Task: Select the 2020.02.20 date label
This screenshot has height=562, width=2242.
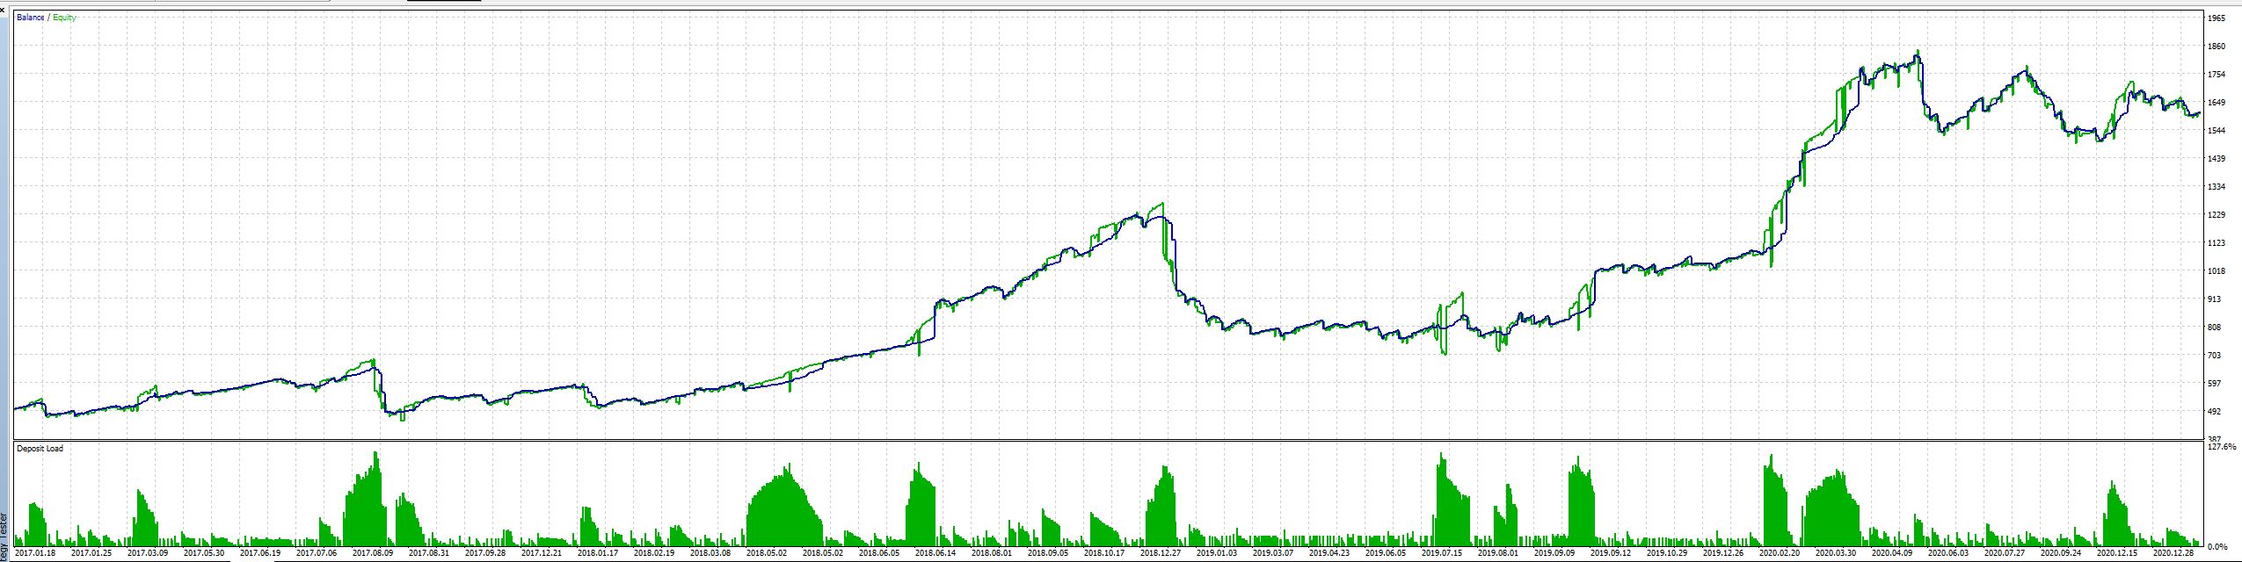Action: coord(1780,553)
